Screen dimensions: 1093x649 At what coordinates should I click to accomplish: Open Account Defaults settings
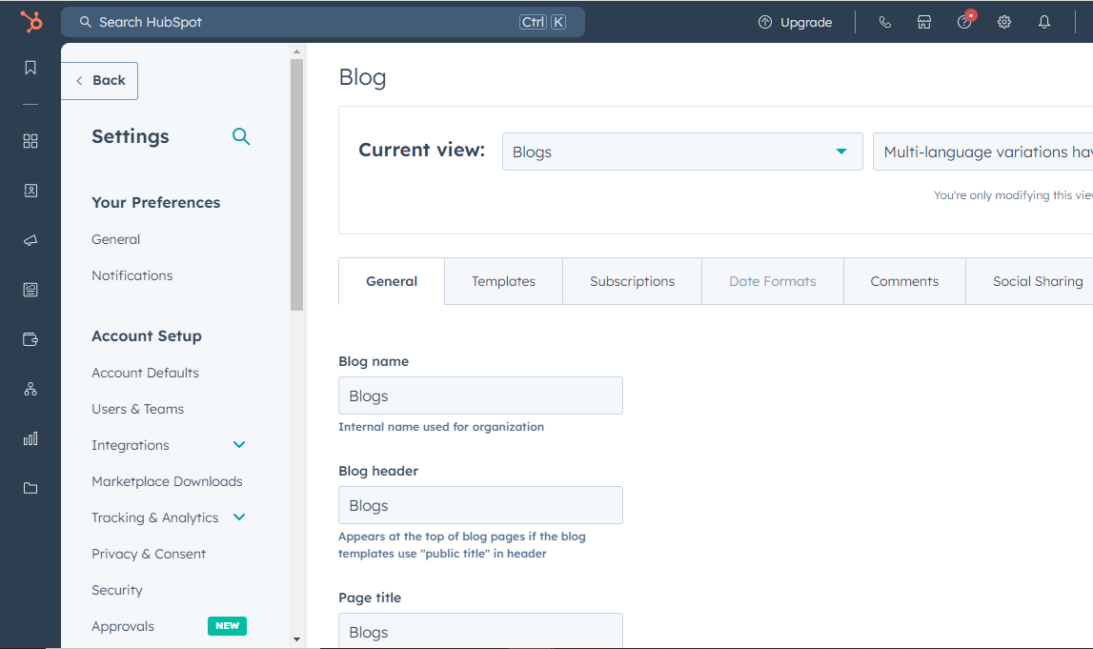145,373
